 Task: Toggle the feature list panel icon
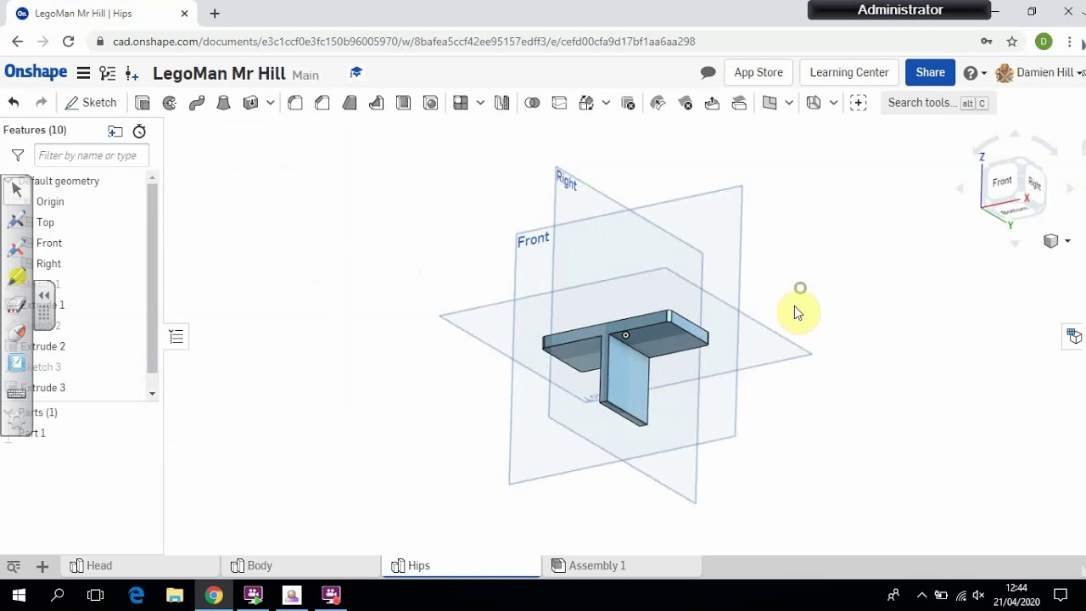tap(176, 337)
